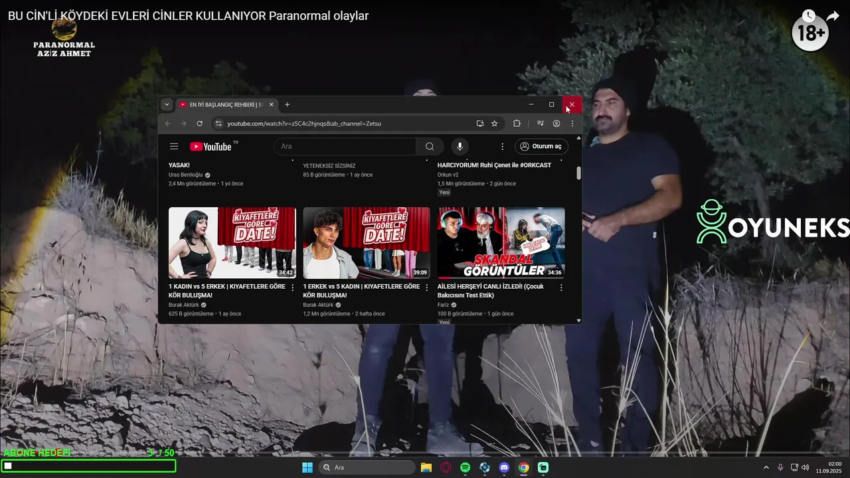
Task: Open Chrome media controls icon
Action: tap(541, 123)
